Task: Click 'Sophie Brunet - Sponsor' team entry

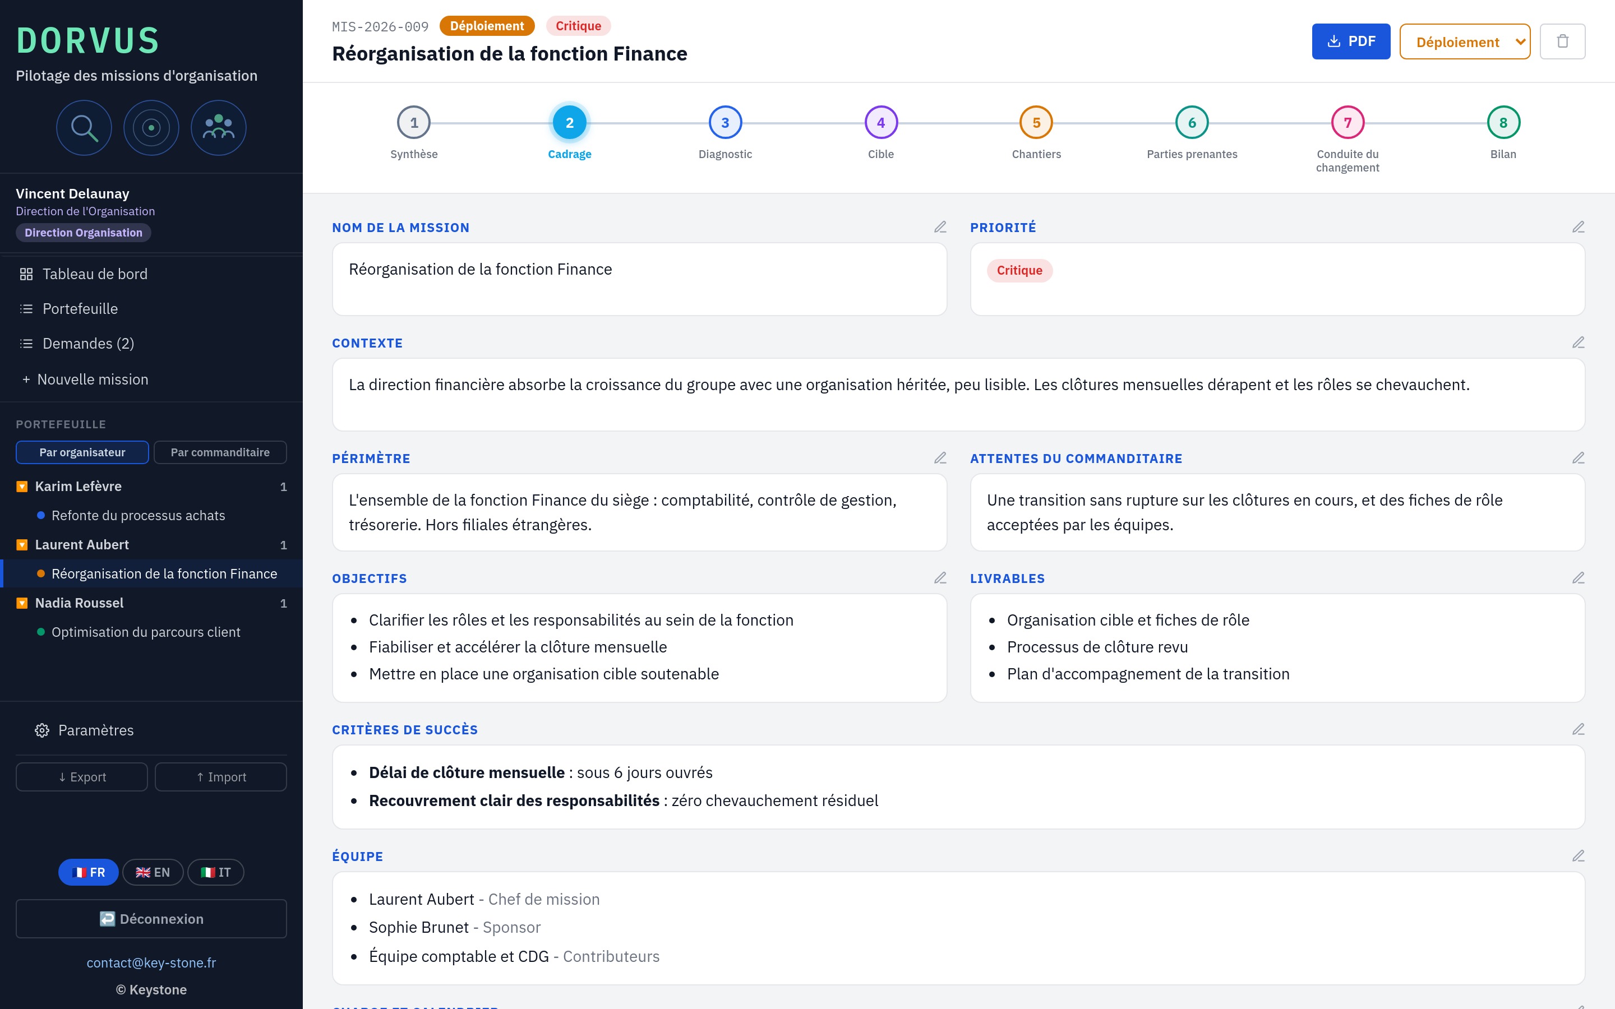Action: click(454, 928)
